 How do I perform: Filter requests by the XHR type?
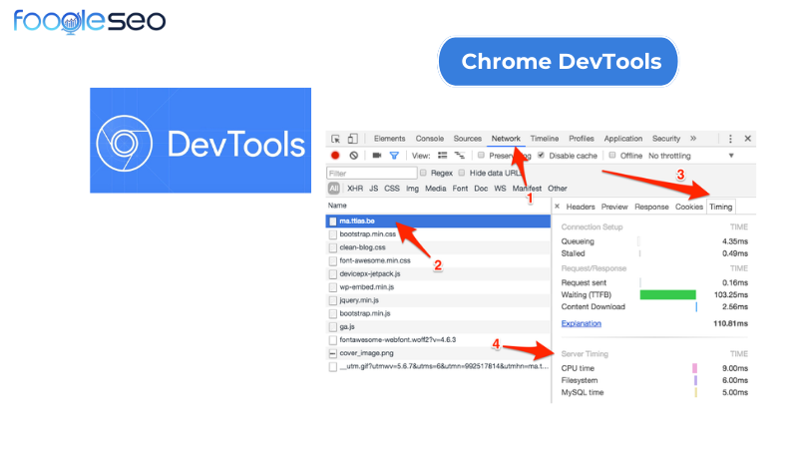coord(354,188)
